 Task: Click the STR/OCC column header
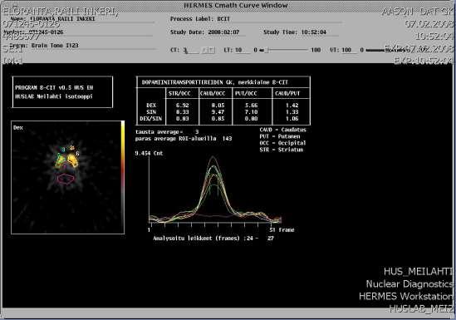(179, 93)
